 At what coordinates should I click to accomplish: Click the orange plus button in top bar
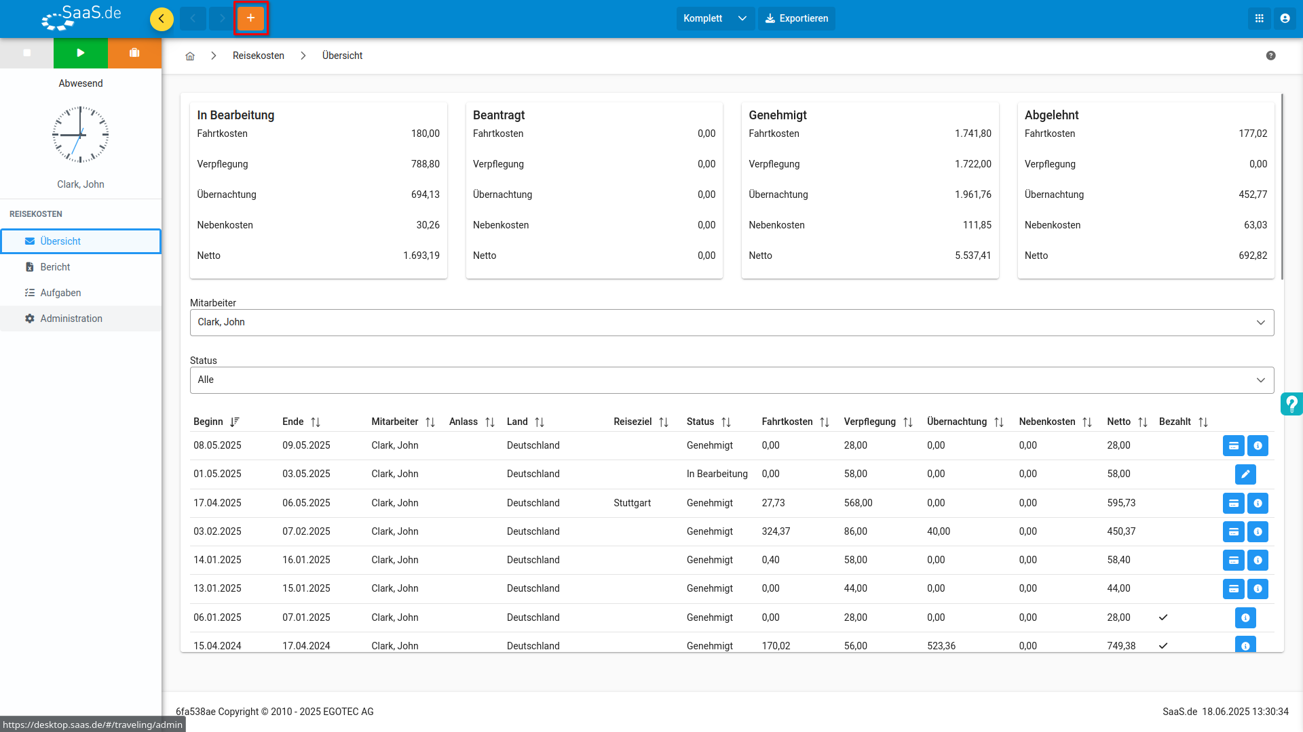click(x=250, y=18)
